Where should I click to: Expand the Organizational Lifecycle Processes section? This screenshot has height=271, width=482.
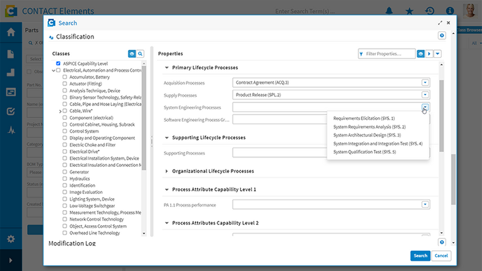[166, 171]
